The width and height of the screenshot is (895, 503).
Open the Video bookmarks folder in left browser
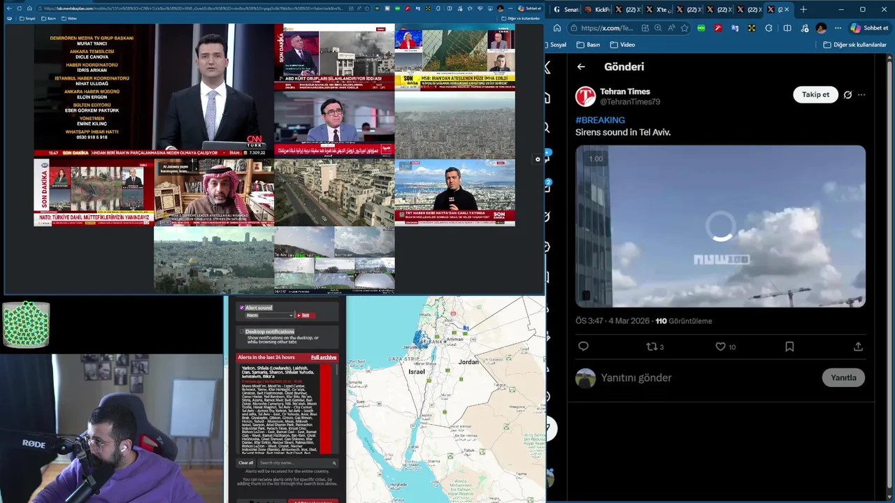click(69, 18)
